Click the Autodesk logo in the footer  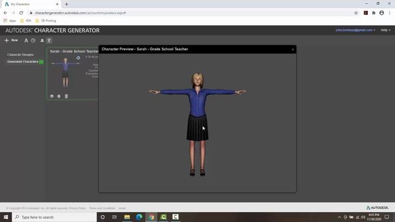377,208
